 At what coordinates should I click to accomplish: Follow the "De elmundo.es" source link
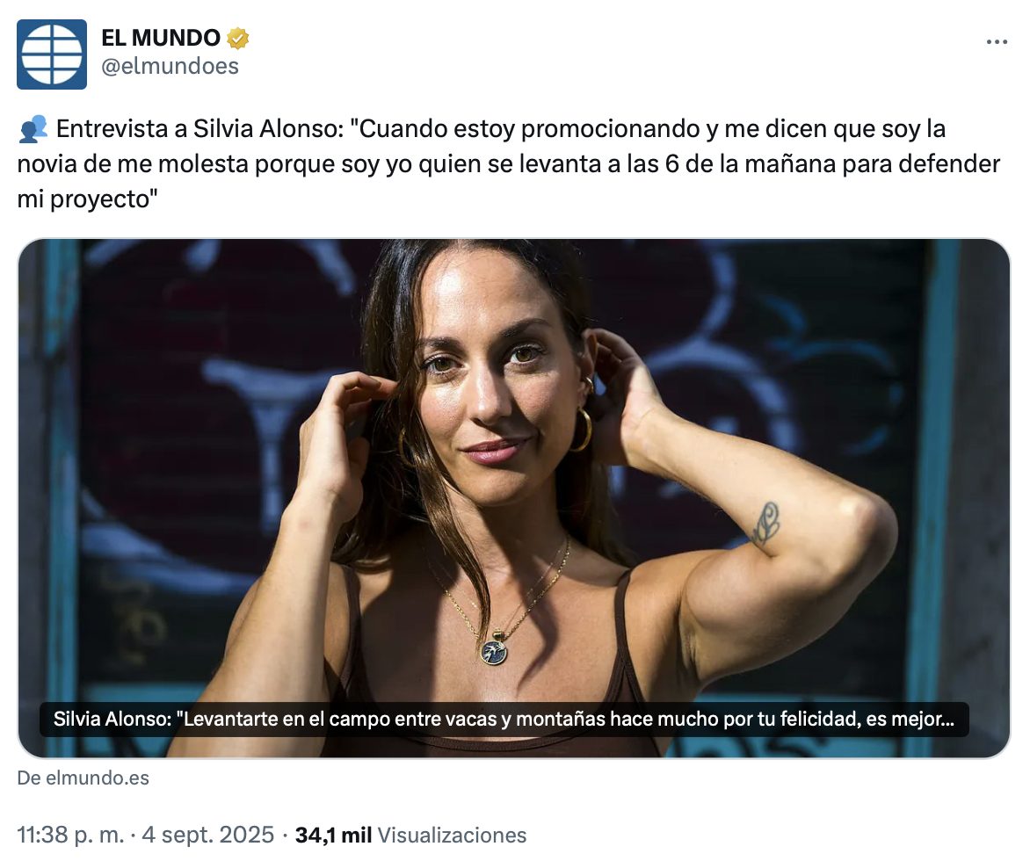tap(83, 778)
